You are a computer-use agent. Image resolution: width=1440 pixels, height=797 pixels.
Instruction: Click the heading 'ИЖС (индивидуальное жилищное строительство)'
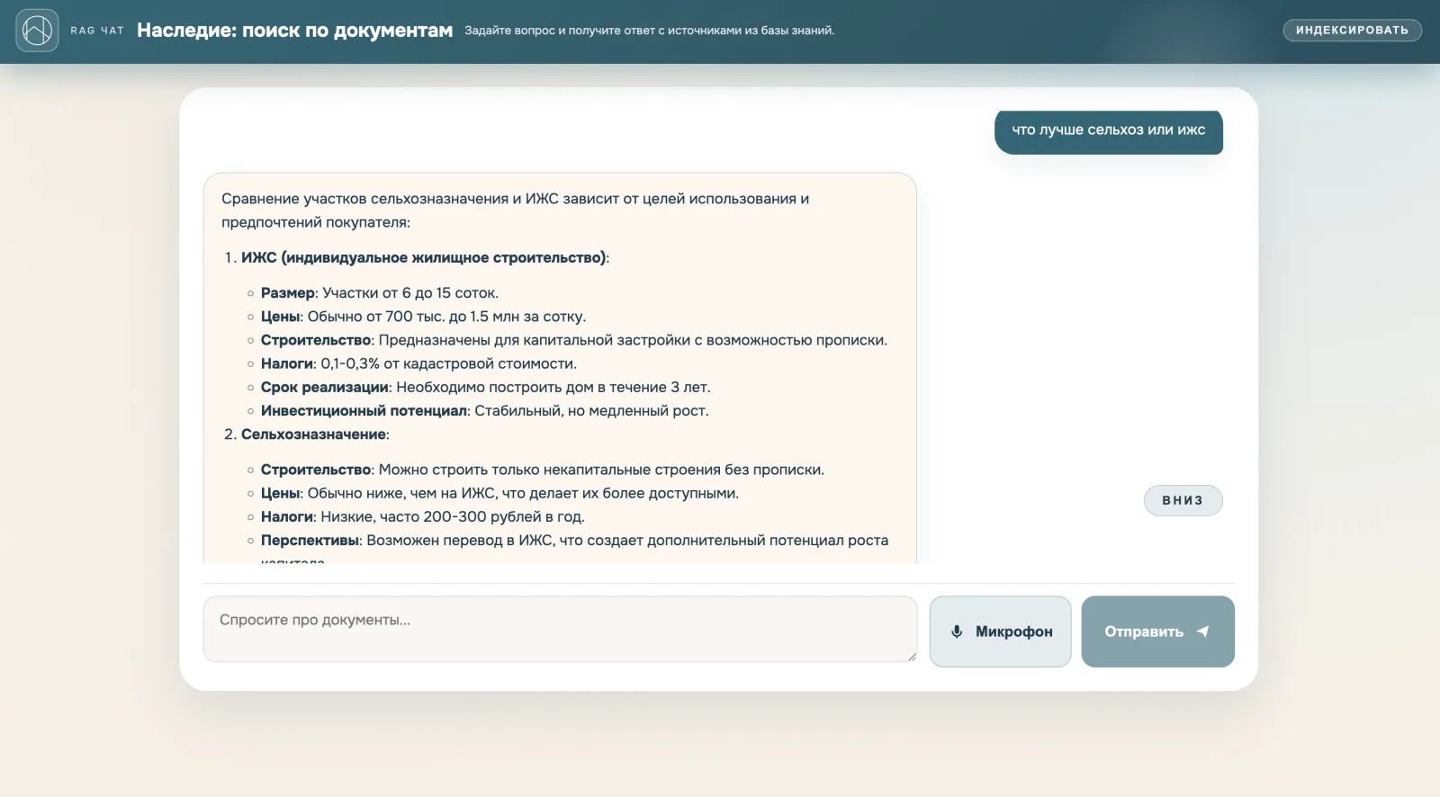[x=424, y=257]
